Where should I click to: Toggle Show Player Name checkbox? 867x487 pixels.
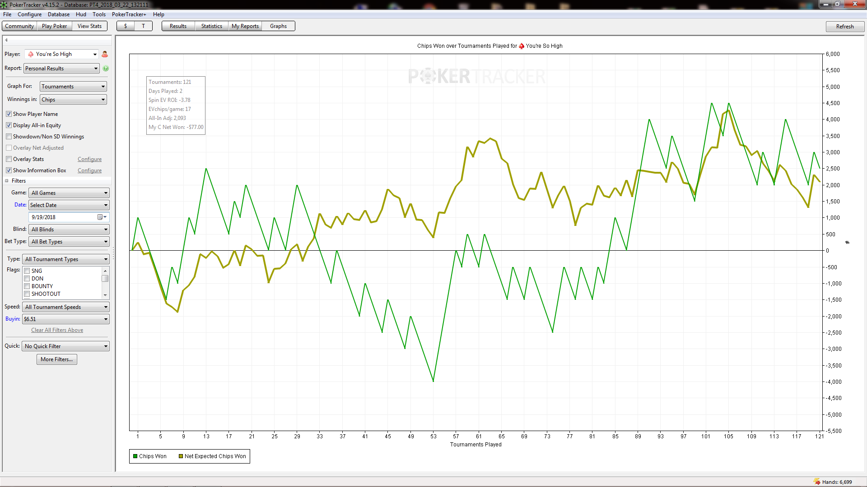[9, 114]
